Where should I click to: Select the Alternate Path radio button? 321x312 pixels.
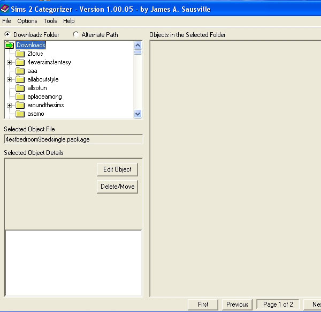pyautogui.click(x=76, y=34)
